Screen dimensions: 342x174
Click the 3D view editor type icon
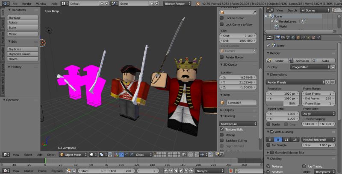(x=6, y=155)
